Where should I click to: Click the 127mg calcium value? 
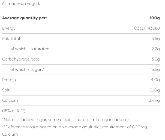point(154,101)
